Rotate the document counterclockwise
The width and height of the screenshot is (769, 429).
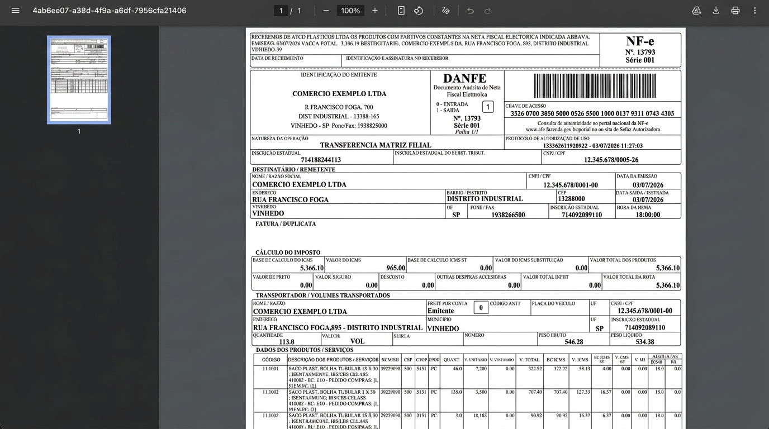tap(419, 11)
